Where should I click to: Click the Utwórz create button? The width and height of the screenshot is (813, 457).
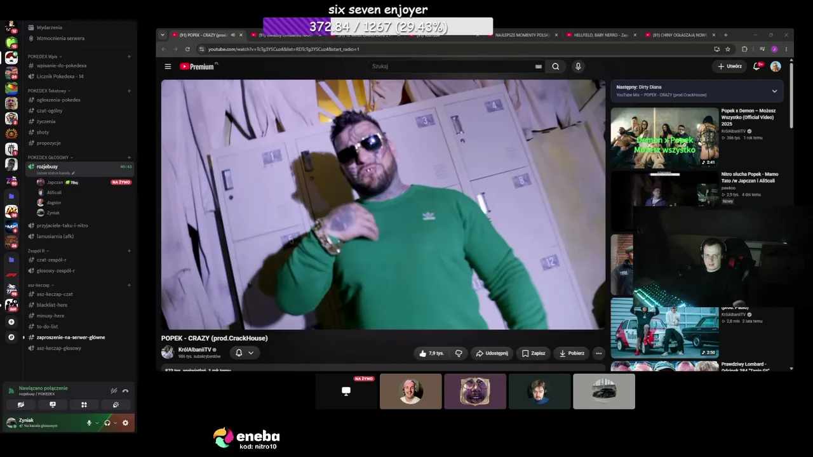click(x=730, y=67)
